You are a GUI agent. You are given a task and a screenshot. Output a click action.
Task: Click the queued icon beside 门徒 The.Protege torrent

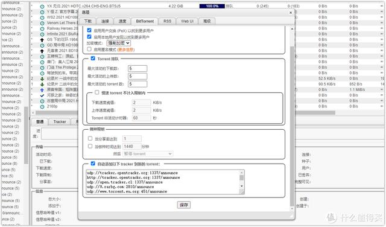pyautogui.click(x=42, y=68)
